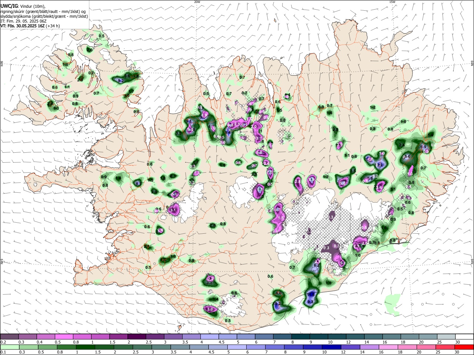Select the "IT: Fim. 29. 05. 2025 06Z" line
The height and width of the screenshot is (355, 474).
click(23, 21)
